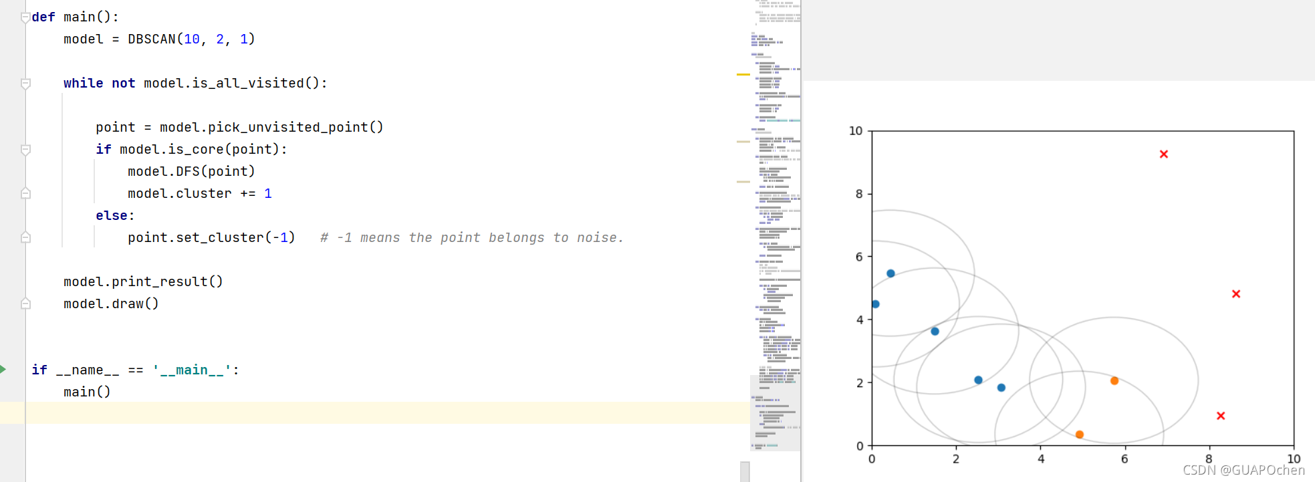Click the red x noise point near top of plot
The image size is (1315, 482).
coord(1163,154)
